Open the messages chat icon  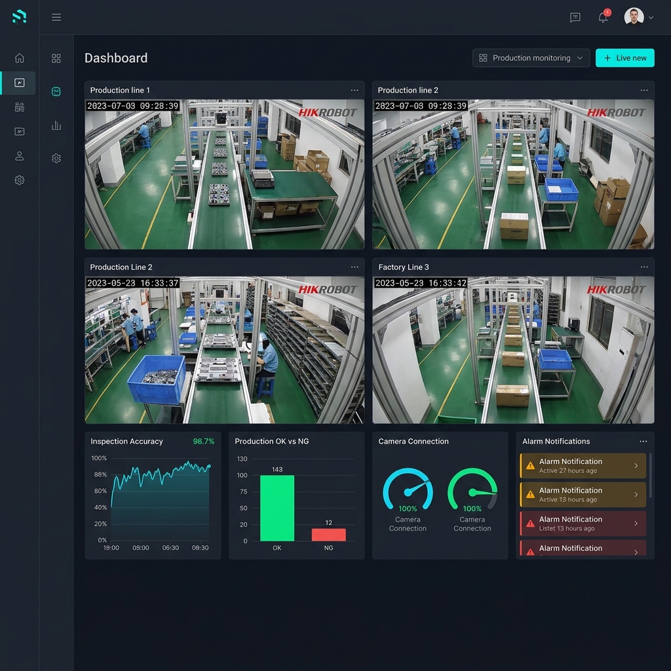[575, 17]
